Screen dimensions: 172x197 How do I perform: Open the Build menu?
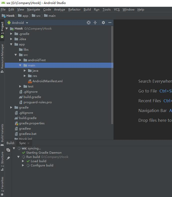(x=87, y=10)
